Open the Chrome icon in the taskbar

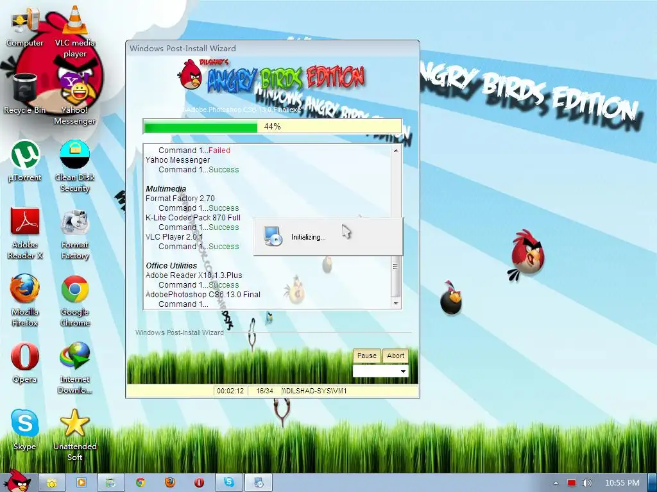[141, 483]
